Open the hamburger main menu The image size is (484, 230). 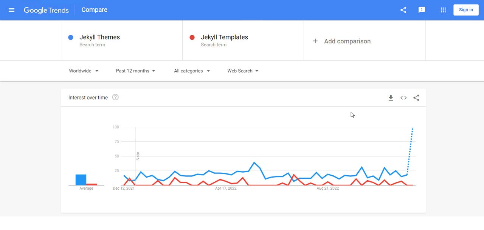[11, 10]
